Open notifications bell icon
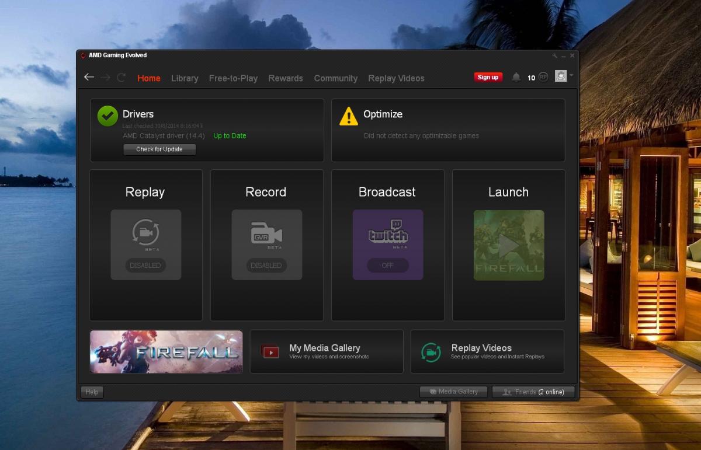This screenshot has height=450, width=701. click(516, 77)
